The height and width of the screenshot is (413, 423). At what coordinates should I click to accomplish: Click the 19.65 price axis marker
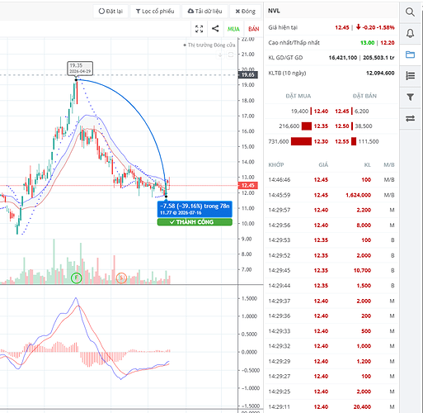(248, 75)
